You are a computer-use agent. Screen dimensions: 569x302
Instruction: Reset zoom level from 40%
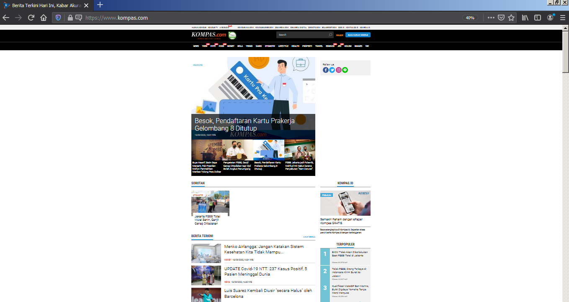pyautogui.click(x=470, y=18)
